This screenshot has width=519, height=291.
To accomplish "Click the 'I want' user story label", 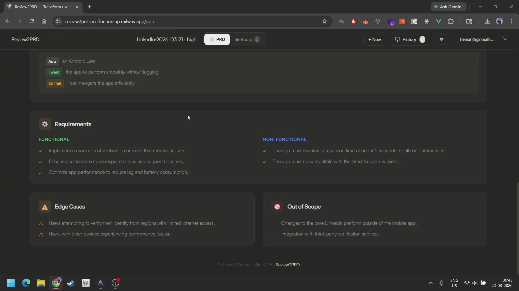I will pyautogui.click(x=54, y=72).
